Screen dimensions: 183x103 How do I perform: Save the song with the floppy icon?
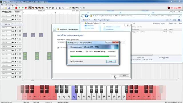pyautogui.click(x=9, y=8)
